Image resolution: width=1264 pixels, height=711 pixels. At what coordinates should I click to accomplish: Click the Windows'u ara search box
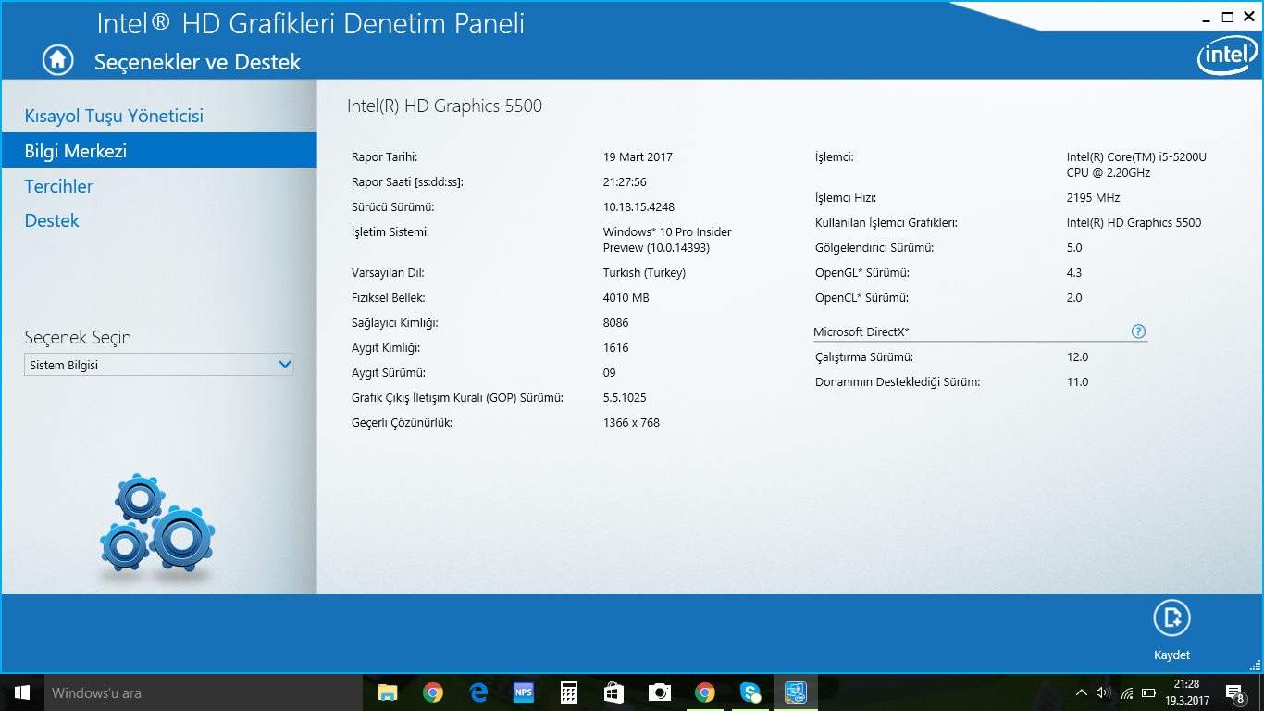(x=203, y=692)
